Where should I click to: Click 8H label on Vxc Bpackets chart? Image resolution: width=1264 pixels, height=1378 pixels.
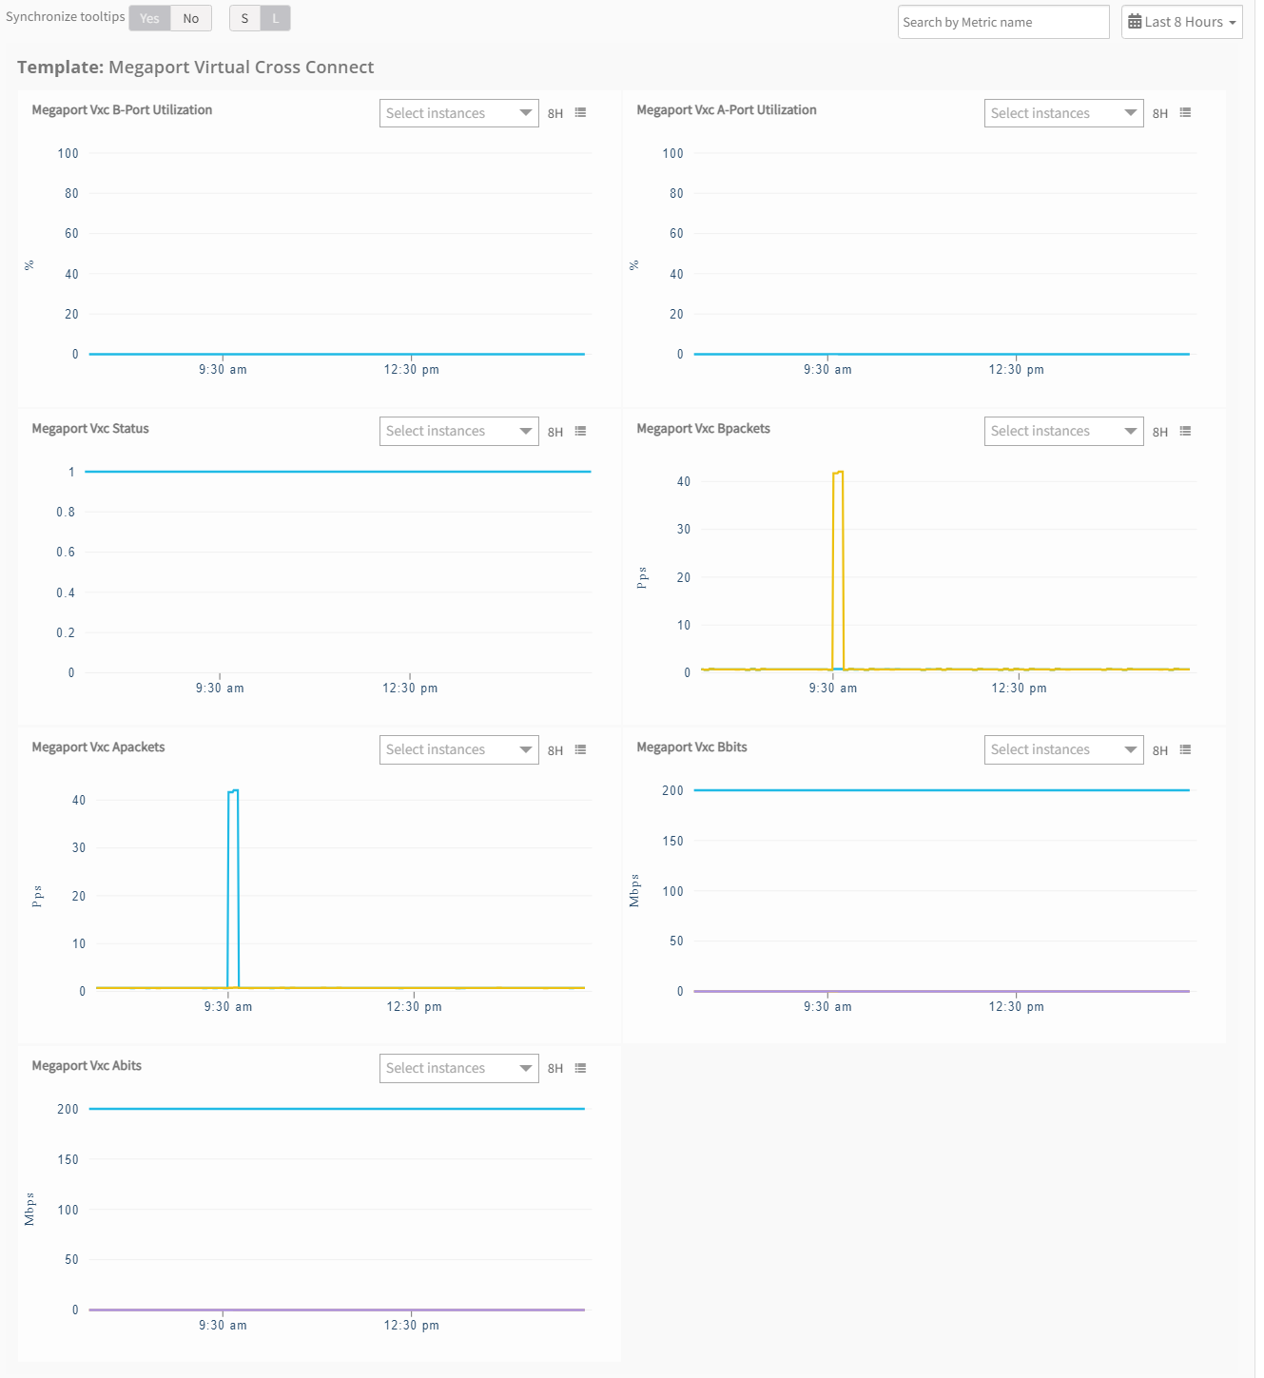[x=1160, y=432]
